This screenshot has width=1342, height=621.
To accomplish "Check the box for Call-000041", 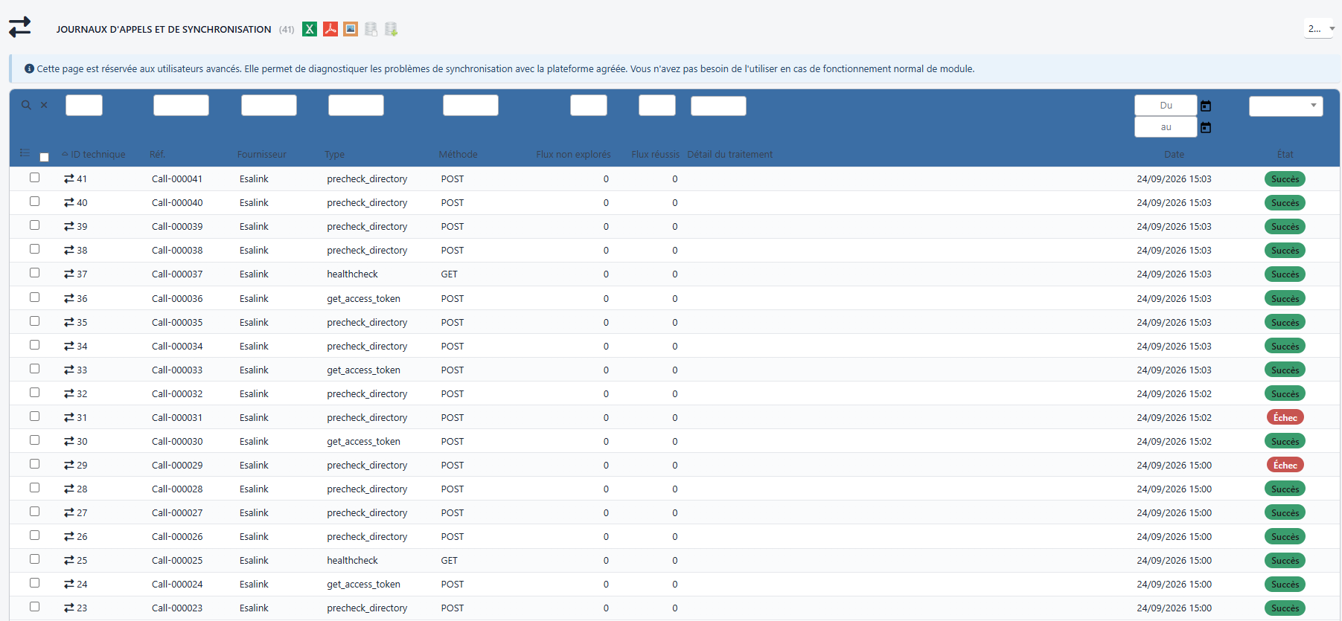I will click(x=34, y=177).
